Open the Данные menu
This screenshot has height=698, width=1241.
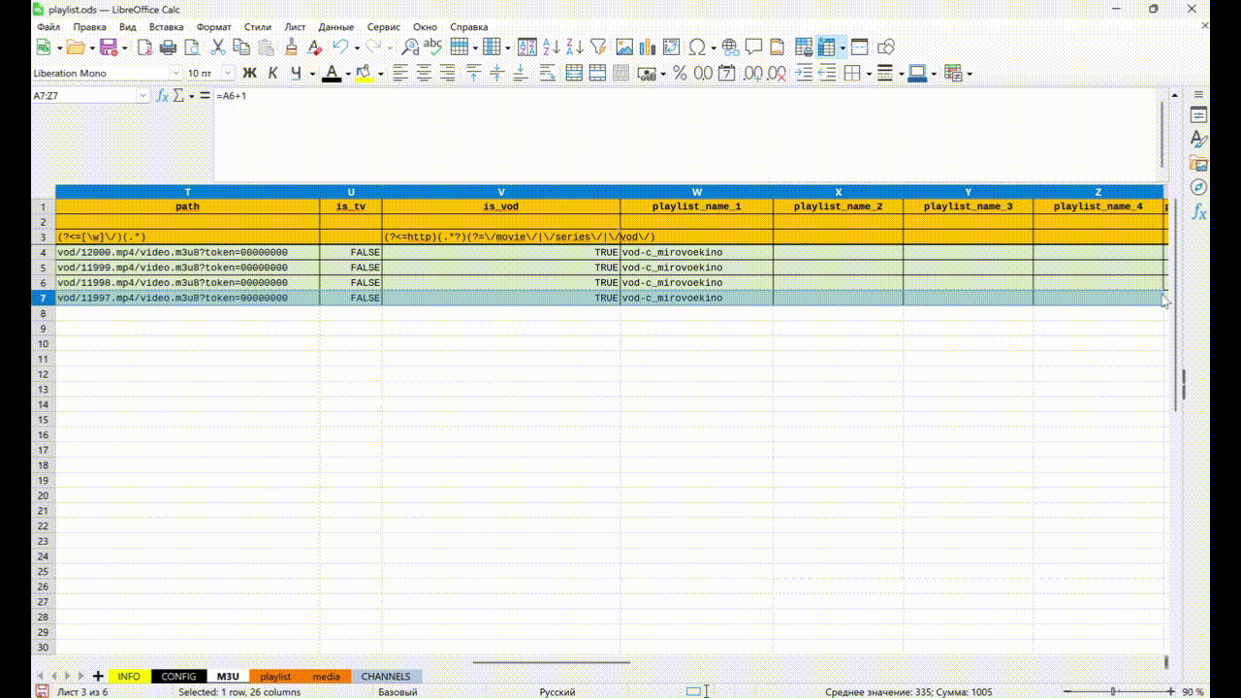click(335, 27)
